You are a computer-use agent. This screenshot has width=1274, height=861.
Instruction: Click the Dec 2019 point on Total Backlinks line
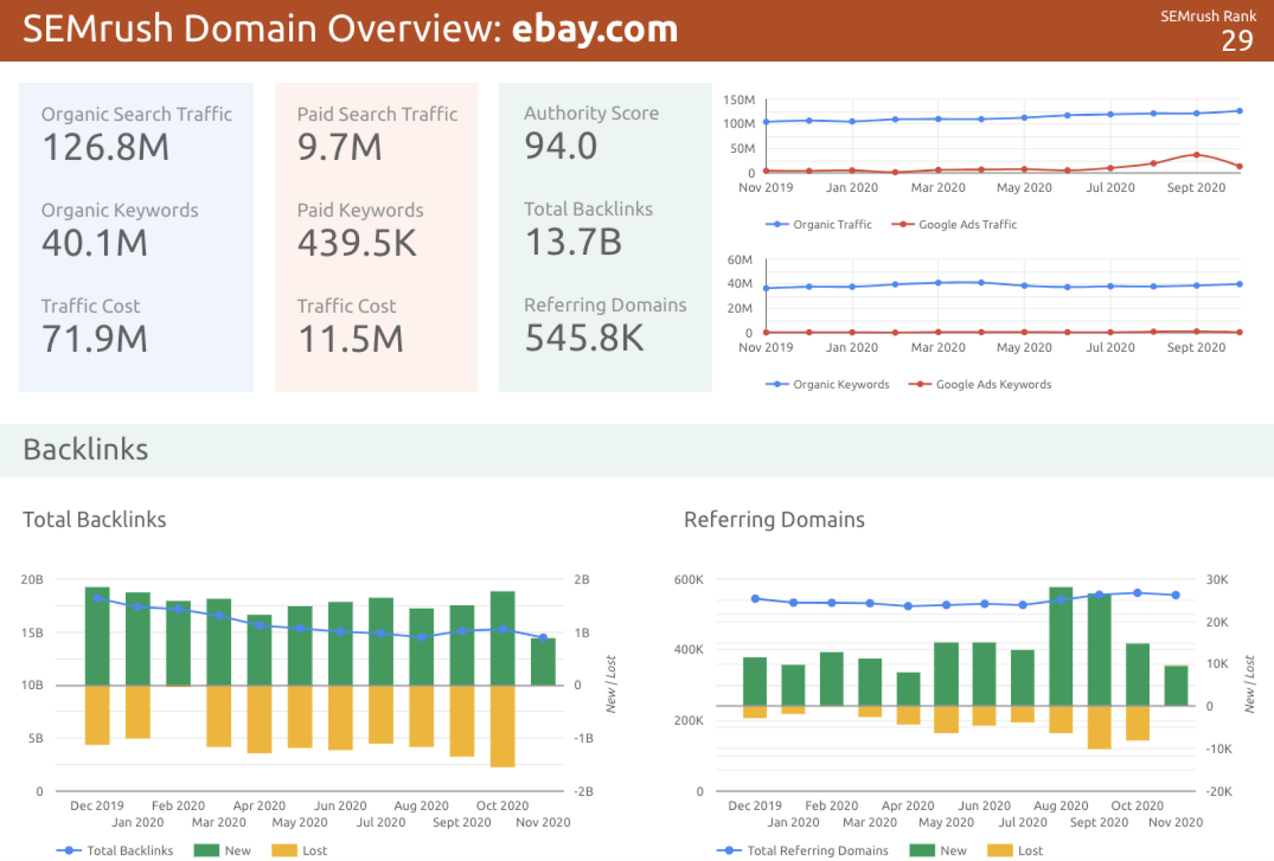click(x=97, y=598)
